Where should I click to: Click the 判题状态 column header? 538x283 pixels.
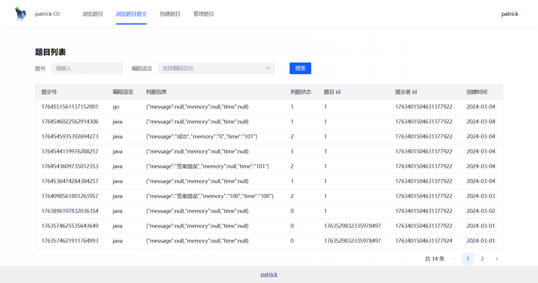(x=301, y=92)
